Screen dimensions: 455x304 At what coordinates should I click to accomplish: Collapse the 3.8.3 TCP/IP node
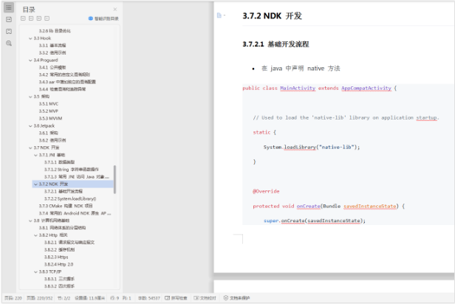pyautogui.click(x=35, y=272)
